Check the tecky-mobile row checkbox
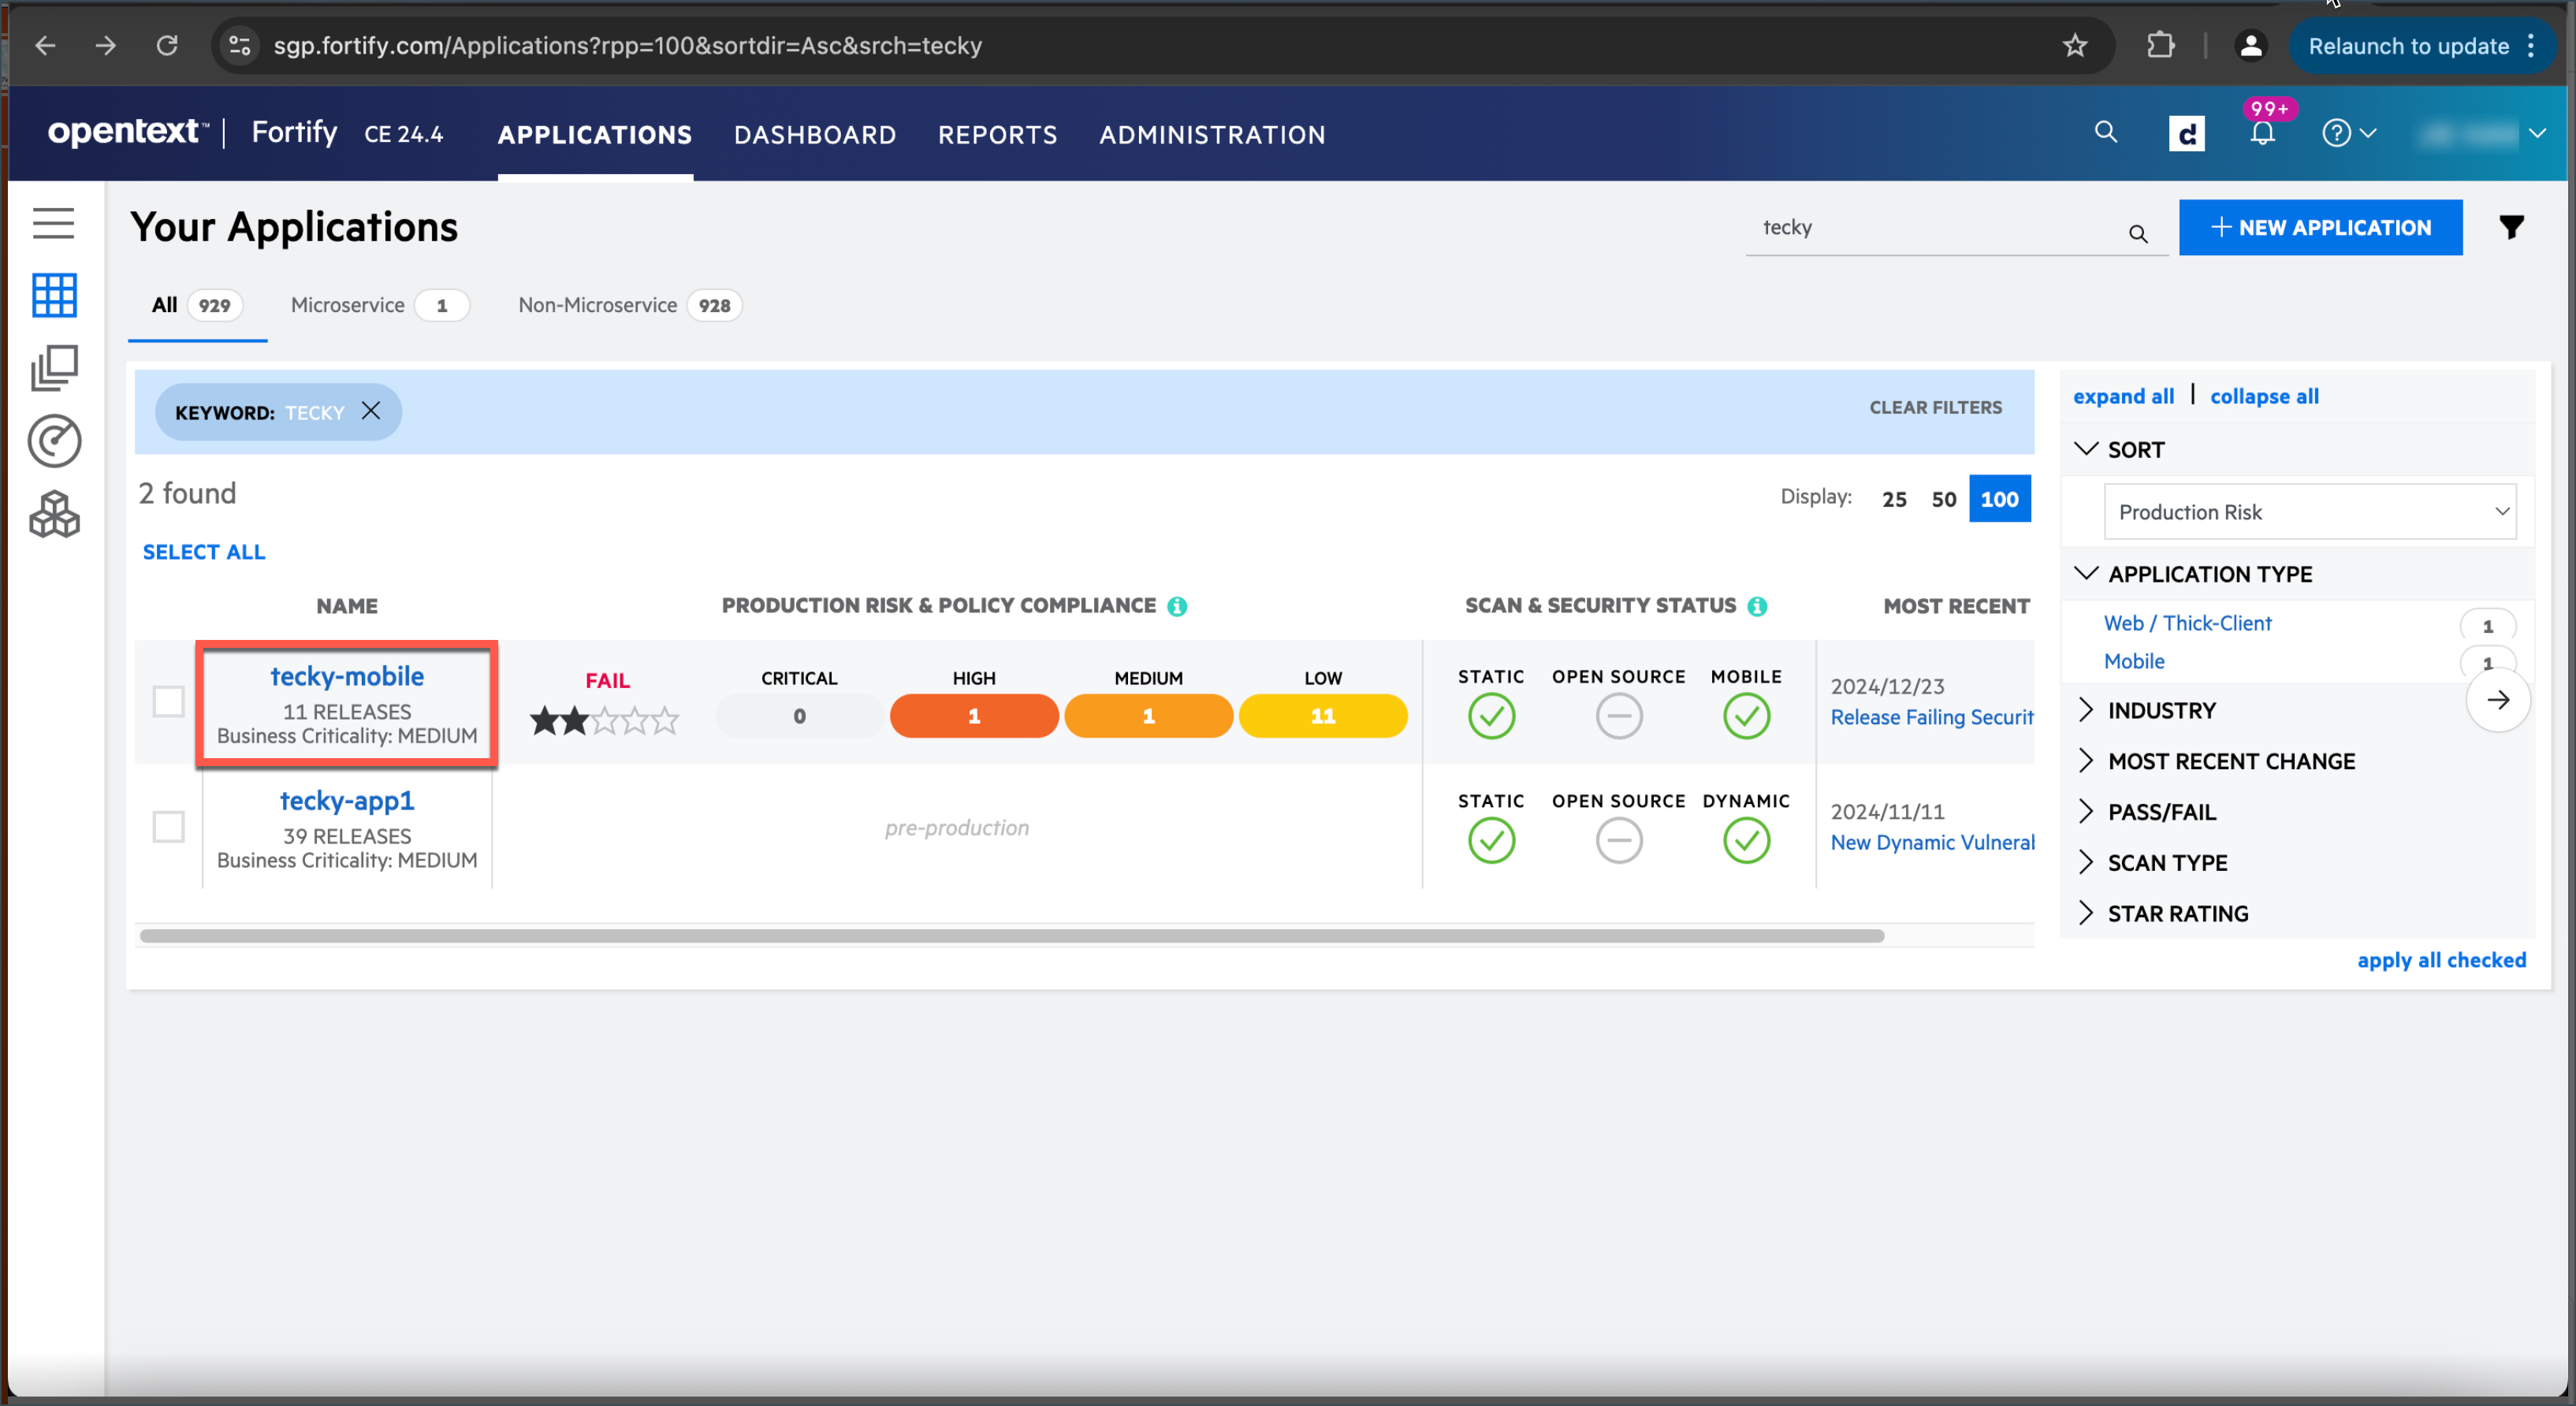Viewport: 2576px width, 1406px height. point(168,701)
